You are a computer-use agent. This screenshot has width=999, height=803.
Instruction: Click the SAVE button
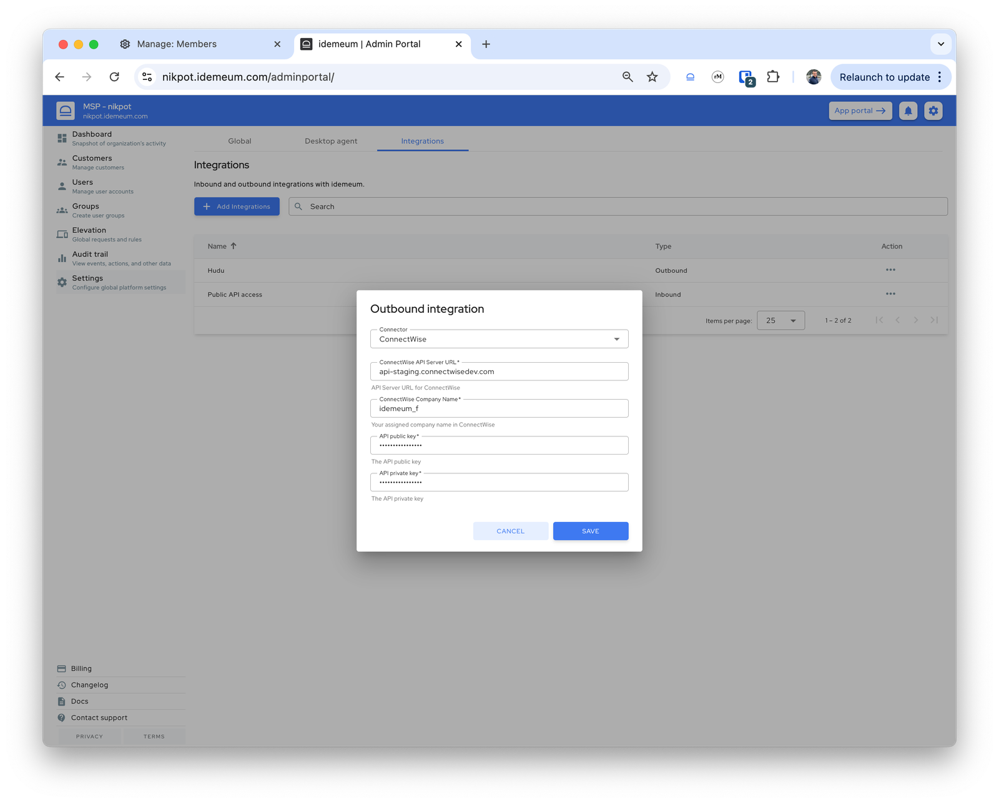click(x=590, y=531)
